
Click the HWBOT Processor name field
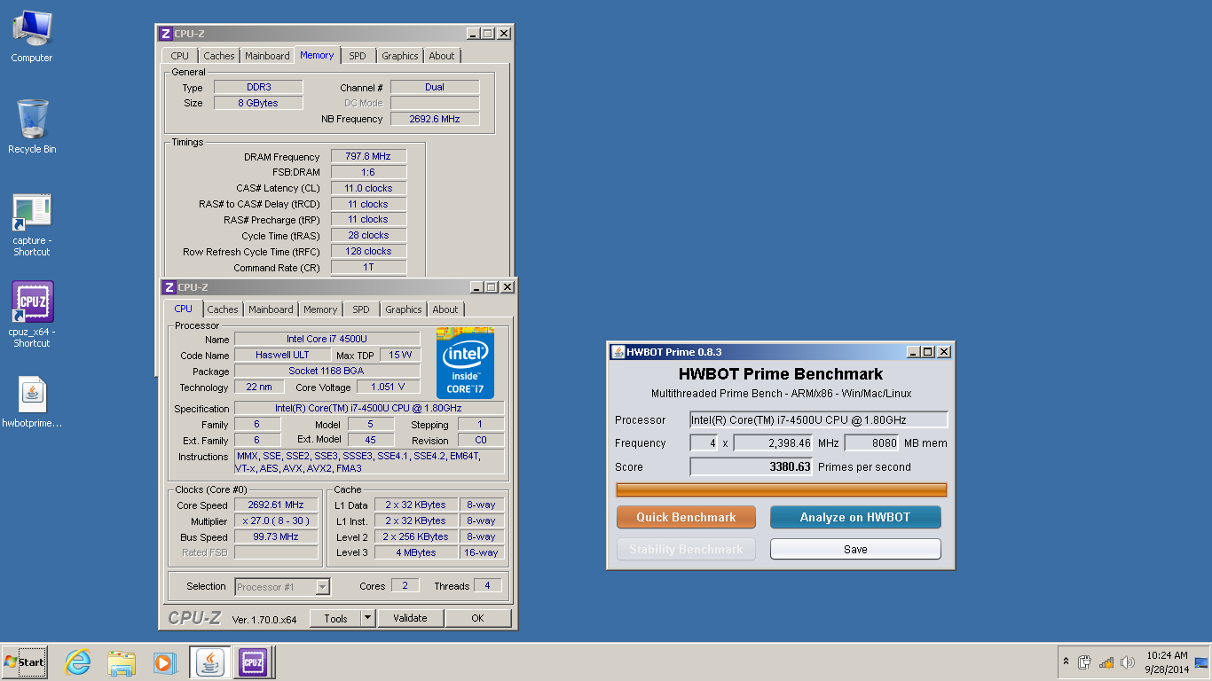coord(819,419)
